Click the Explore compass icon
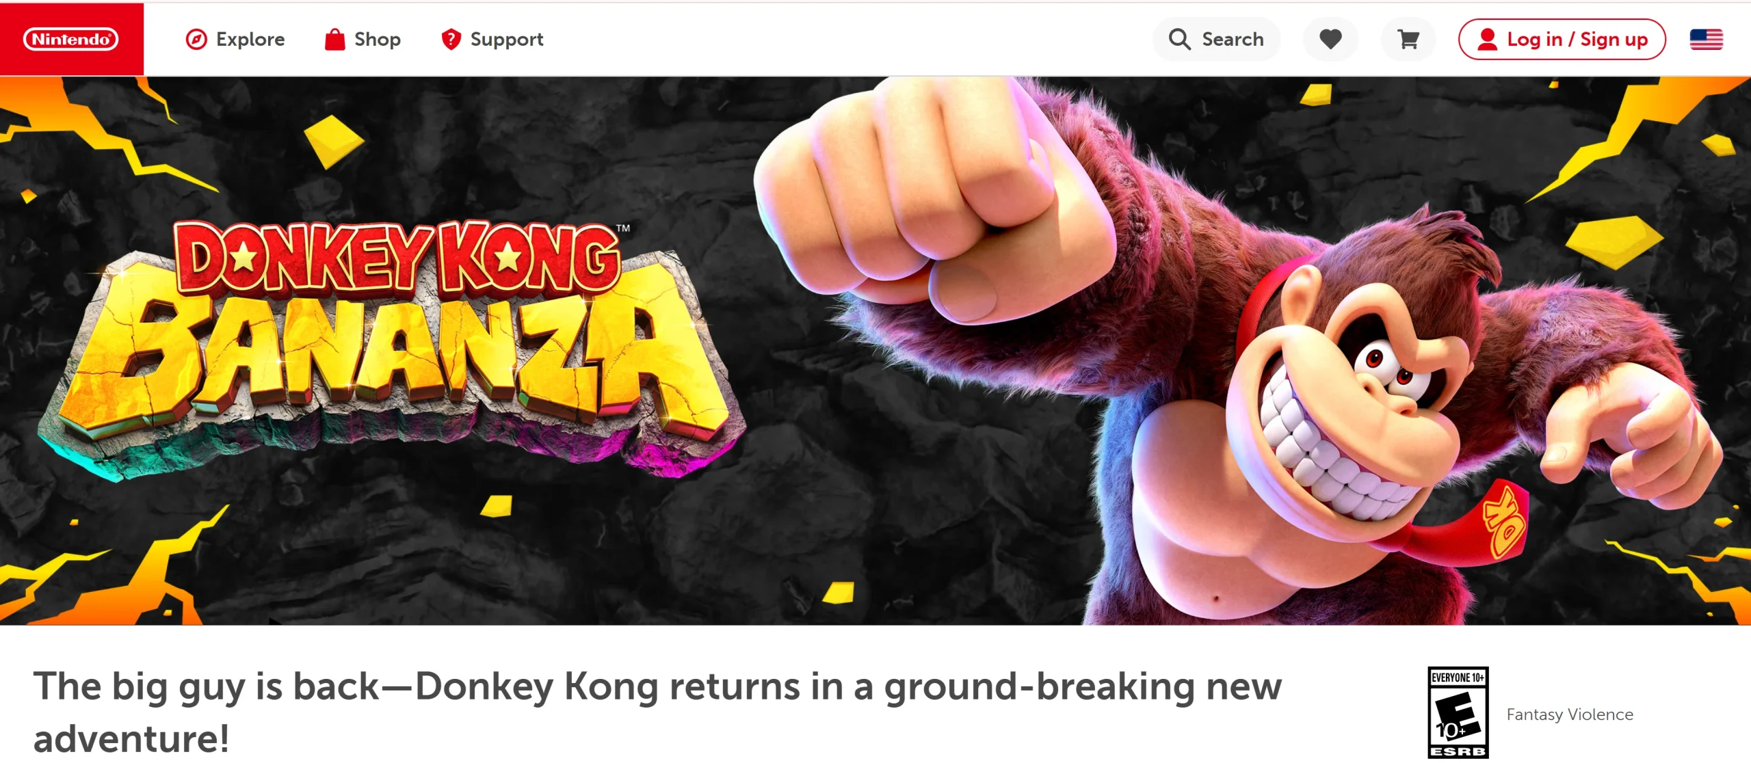Viewport: 1751px width, 763px height. (x=196, y=40)
